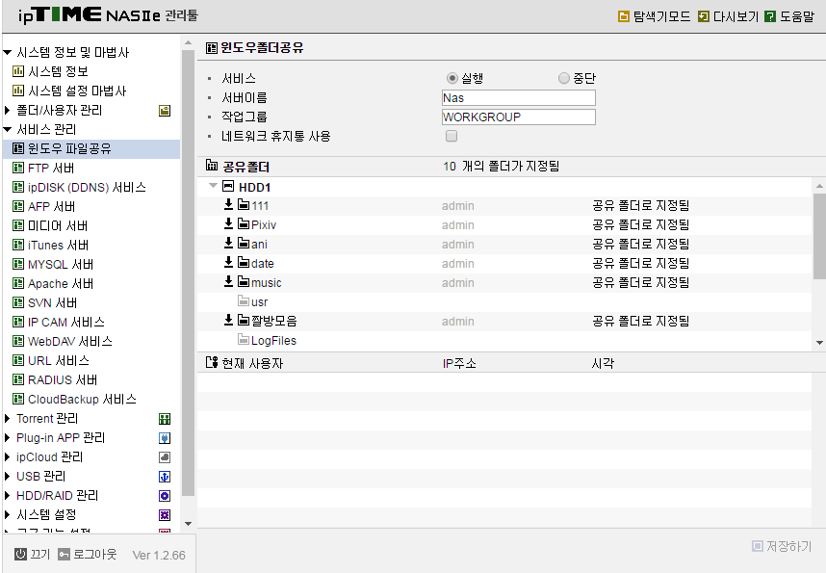Click the 저장하기 save button
Screen dimensions: 826x573
(783, 546)
